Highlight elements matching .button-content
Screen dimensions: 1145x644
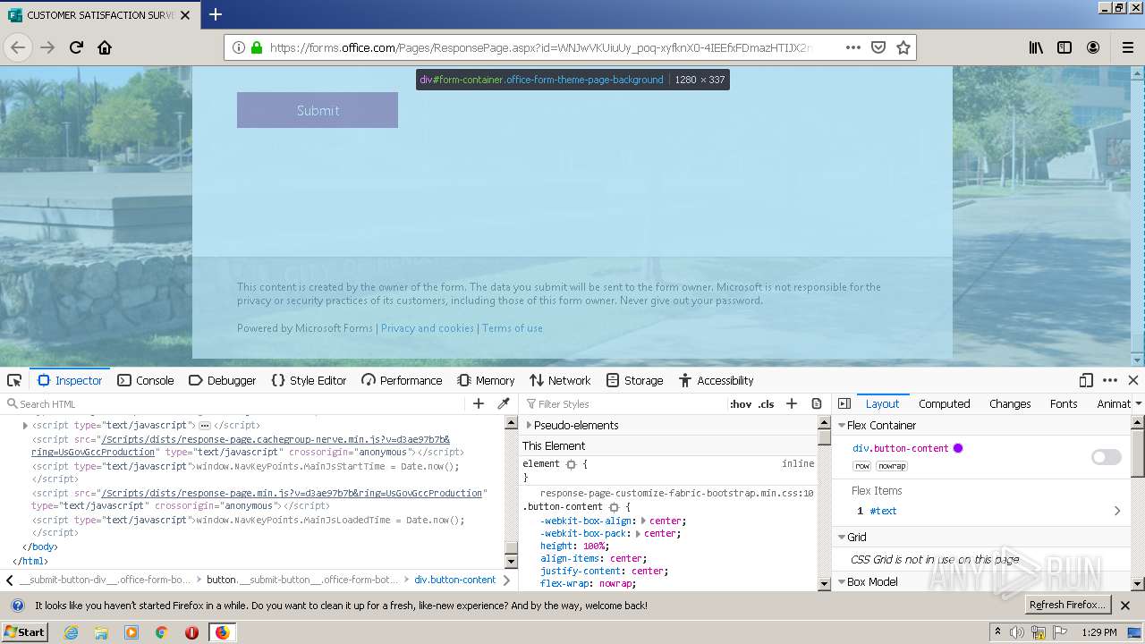pos(614,507)
